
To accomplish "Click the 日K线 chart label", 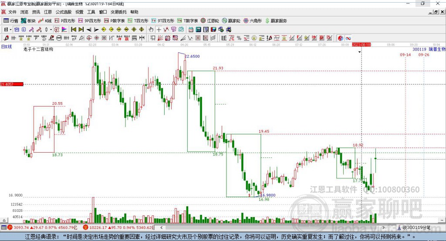I will [x=7, y=47].
